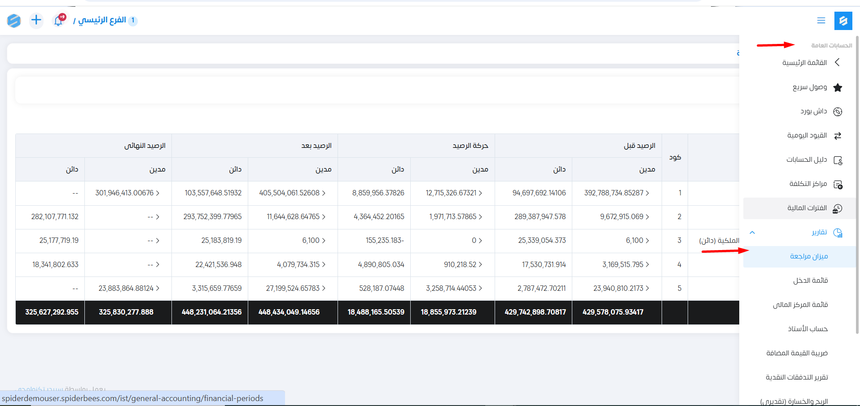The height and width of the screenshot is (406, 860).
Task: Click the chart of accounts icon
Action: pos(838,160)
